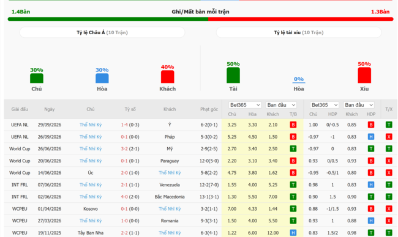This screenshot has width=398, height=237.
Task: Click the 1.3Bàn goals conceded label
Action: [x=380, y=12]
